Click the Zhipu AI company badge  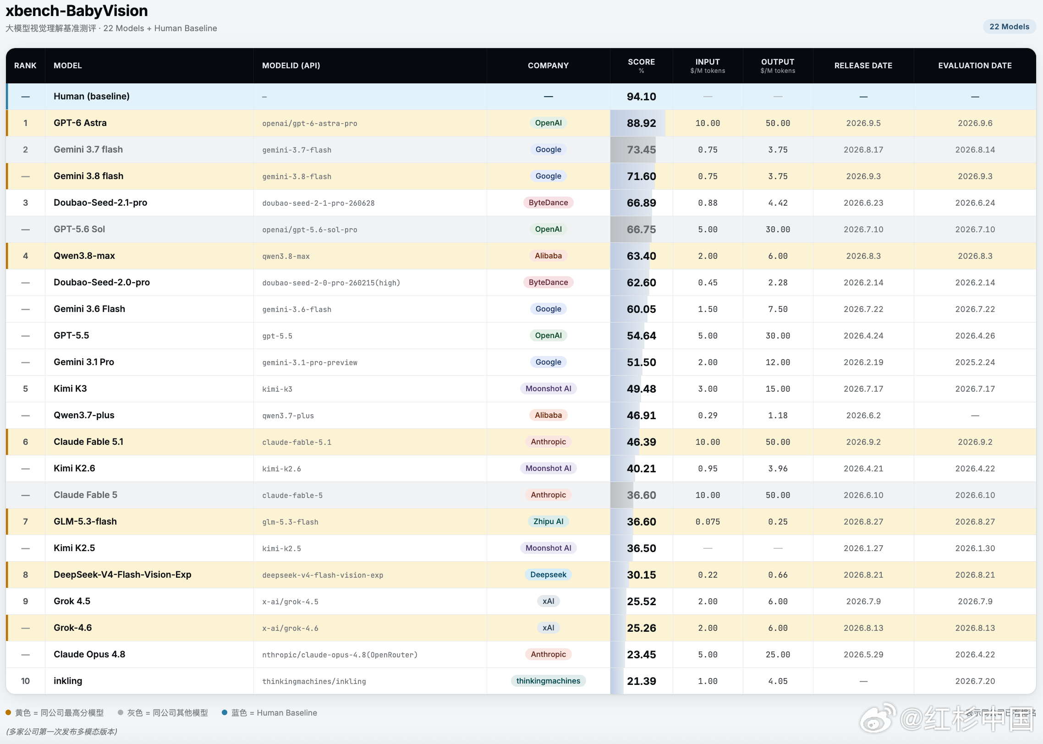pyautogui.click(x=548, y=521)
